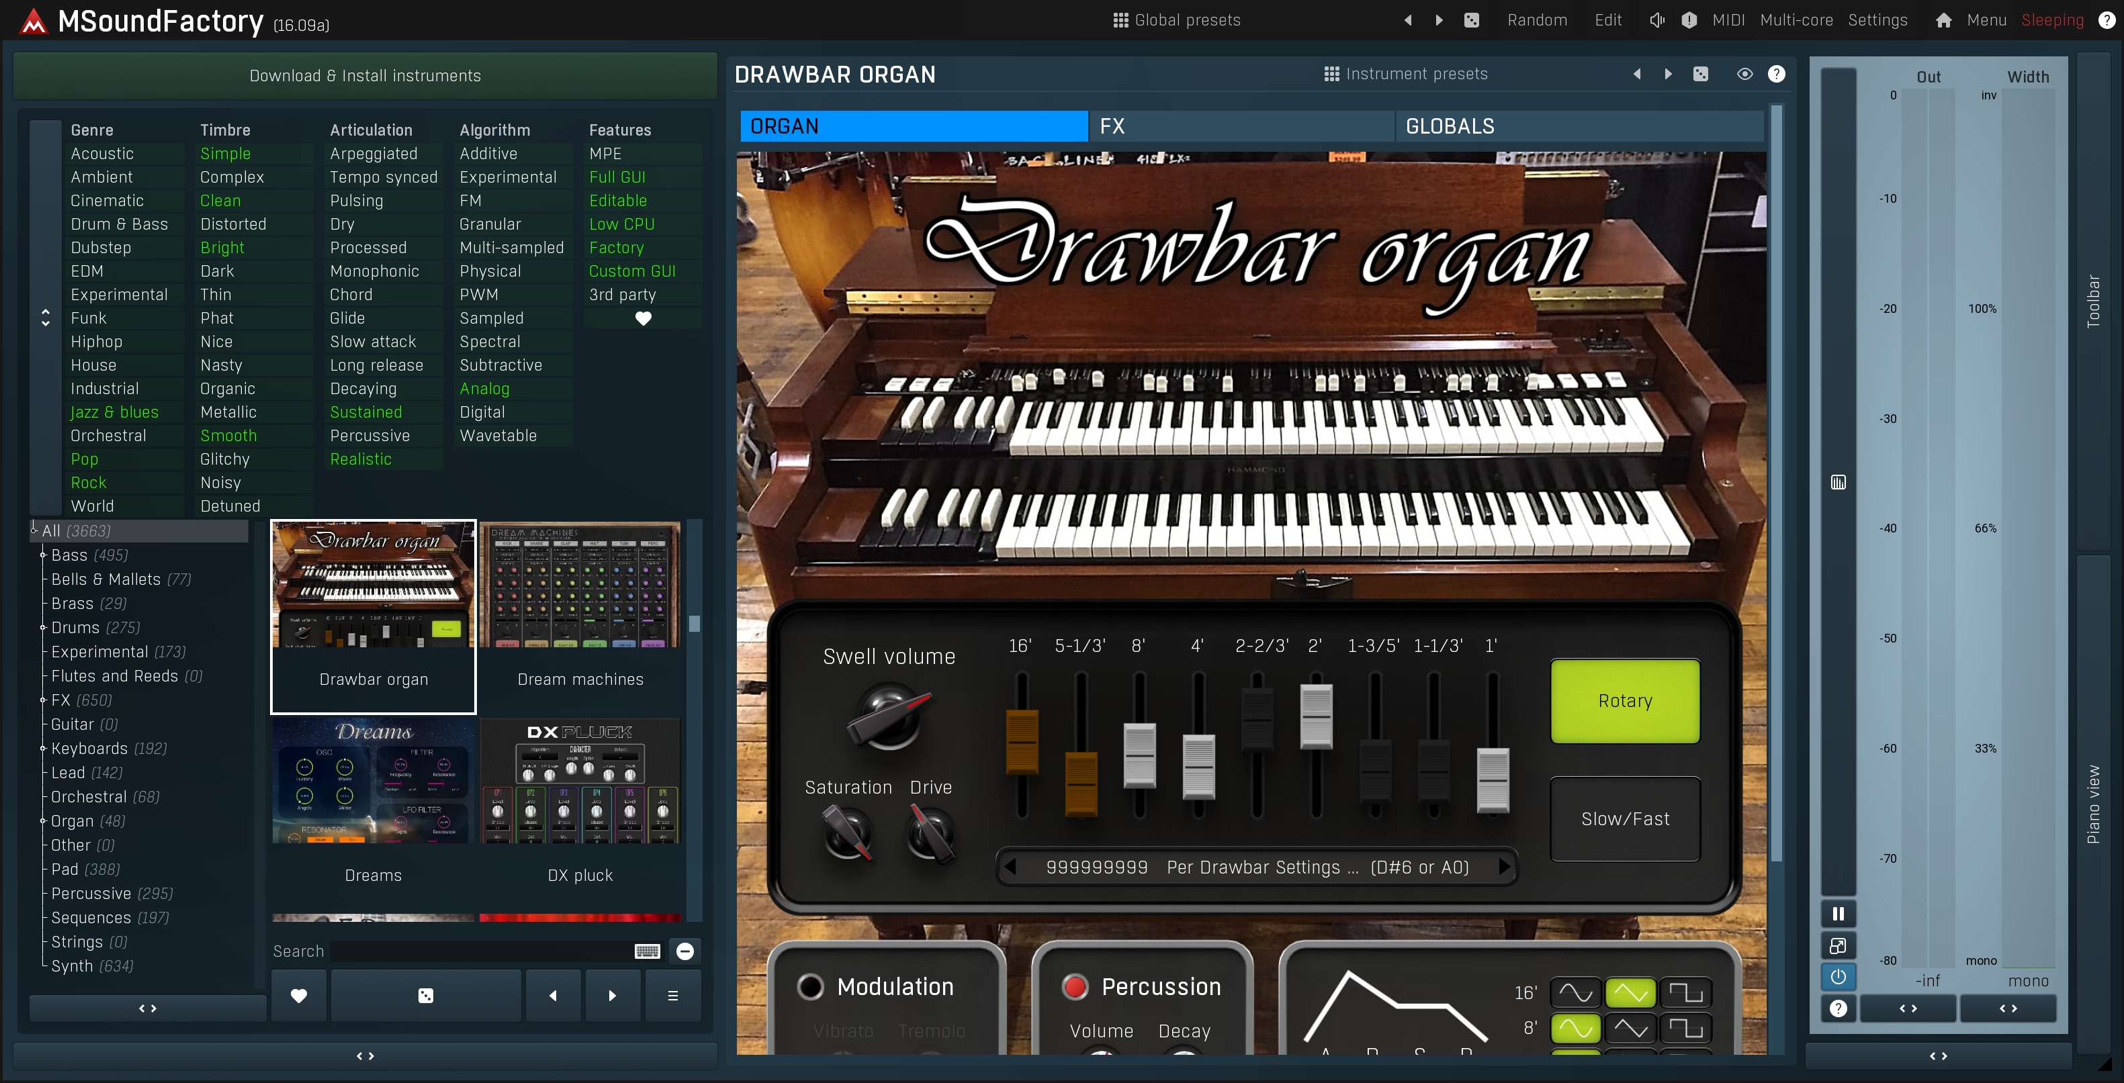Click the eye icon in instrument header
This screenshot has width=2124, height=1083.
click(x=1744, y=74)
